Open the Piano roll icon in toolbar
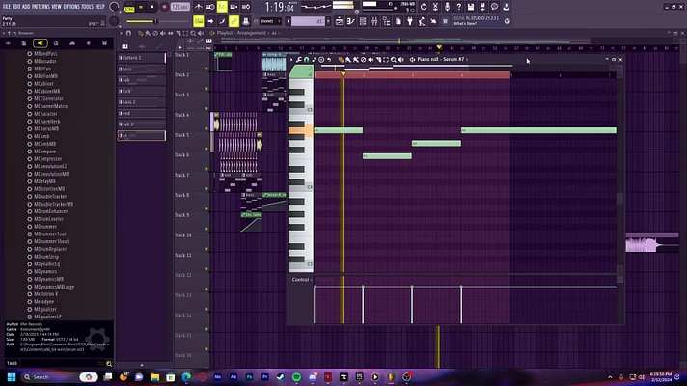This screenshot has height=386, width=687. point(351,21)
